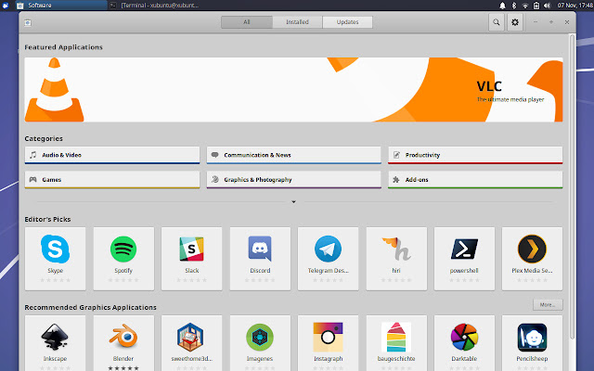This screenshot has height=371, width=594.
Task: Click the vertical scrollbar
Action: pyautogui.click(x=572, y=187)
